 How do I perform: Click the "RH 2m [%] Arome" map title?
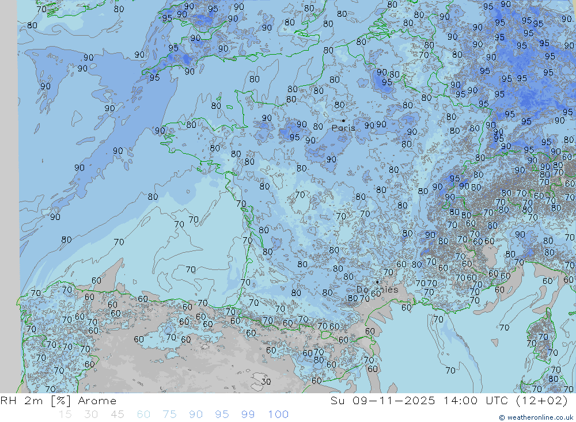pos(58,401)
